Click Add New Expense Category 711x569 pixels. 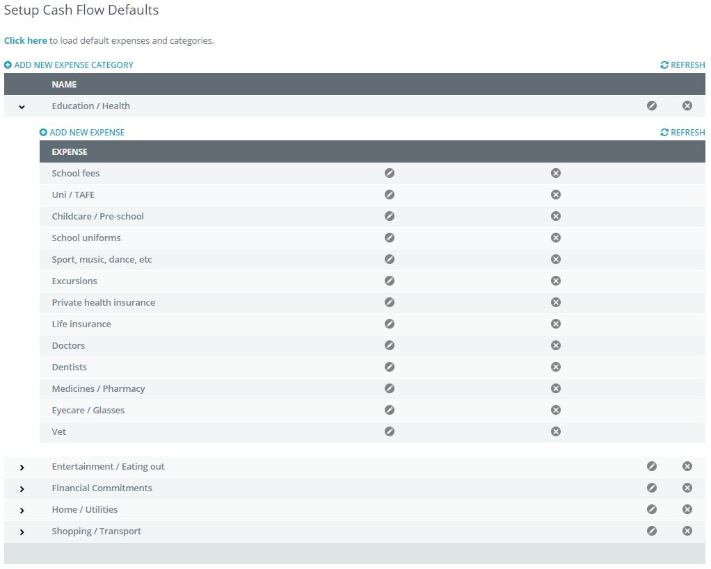[x=69, y=65]
